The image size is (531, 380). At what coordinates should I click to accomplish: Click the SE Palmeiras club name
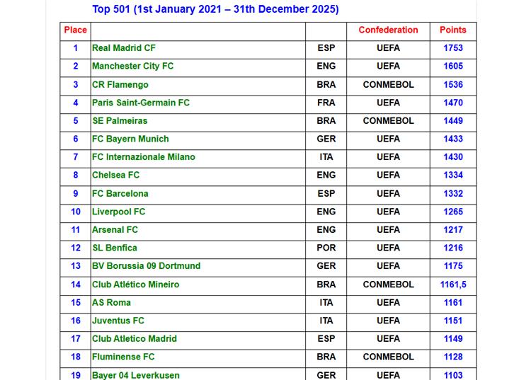tap(120, 121)
